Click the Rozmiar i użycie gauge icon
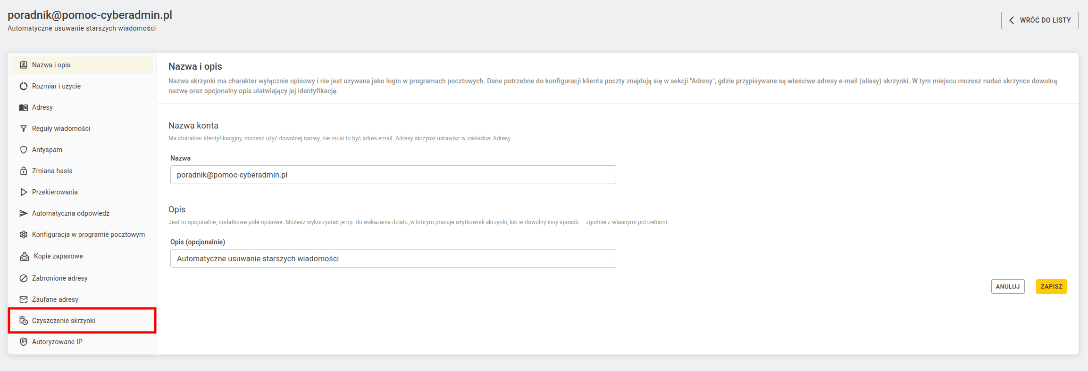The height and width of the screenshot is (371, 1088). [24, 86]
